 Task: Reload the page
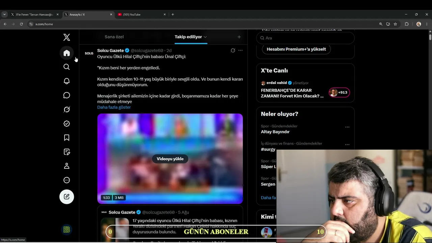pos(21,24)
